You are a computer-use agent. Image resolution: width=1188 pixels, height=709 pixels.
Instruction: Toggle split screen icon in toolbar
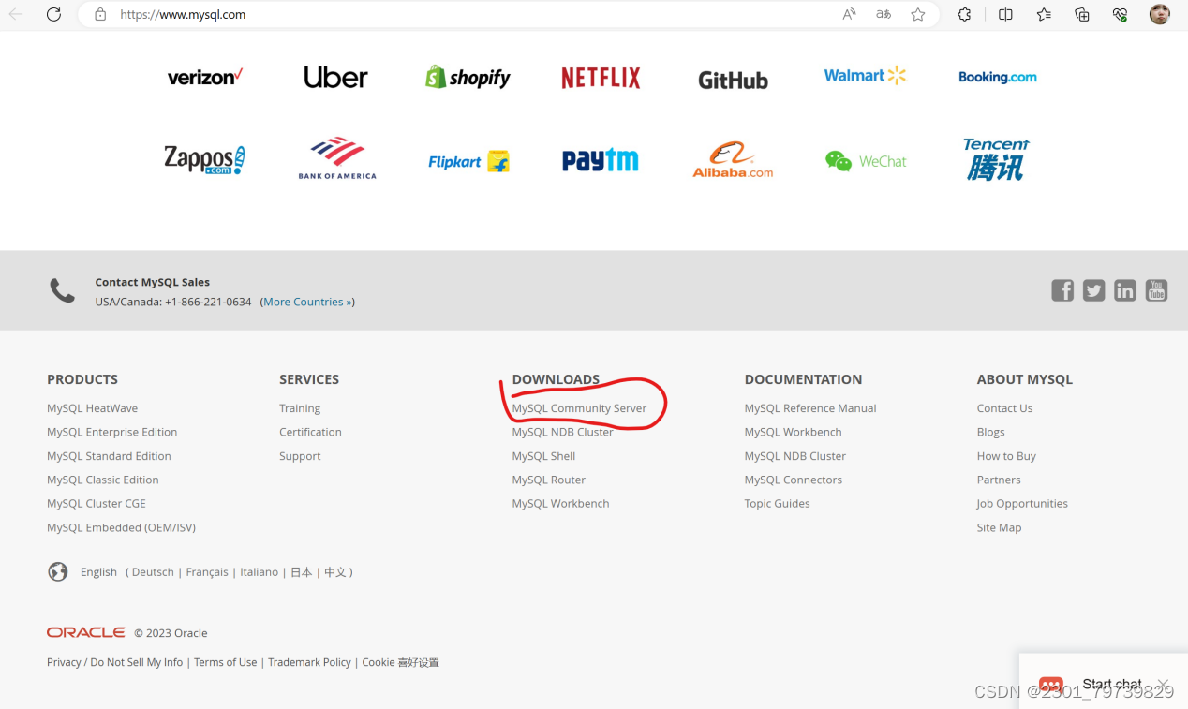(x=1005, y=14)
